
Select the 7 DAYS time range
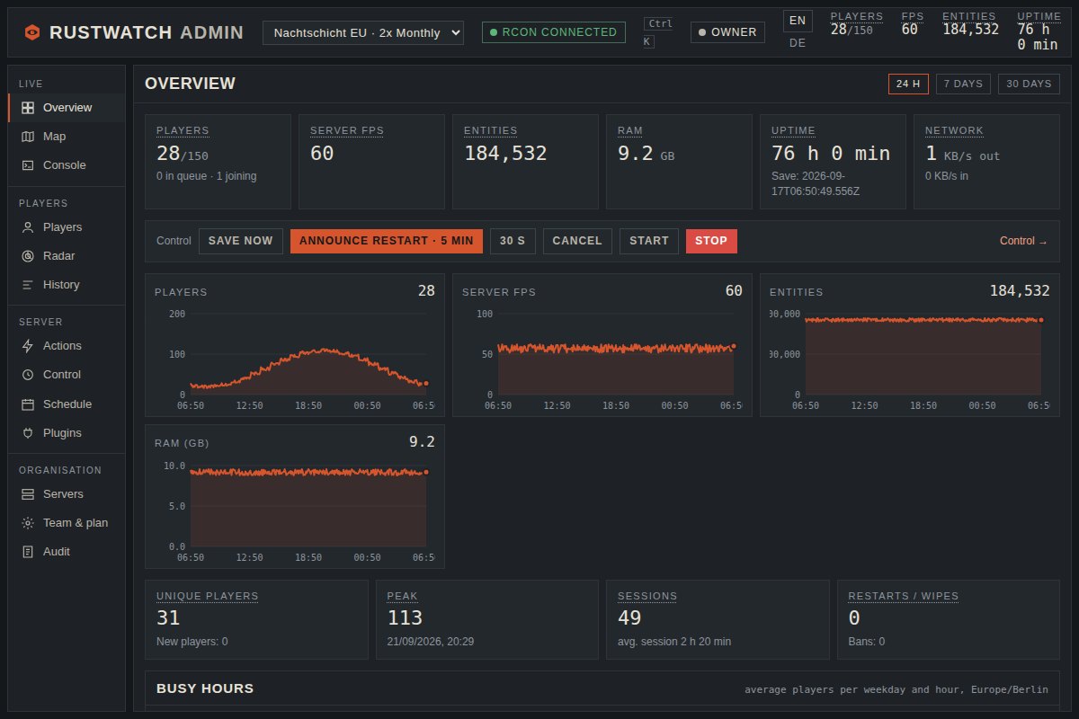963,84
